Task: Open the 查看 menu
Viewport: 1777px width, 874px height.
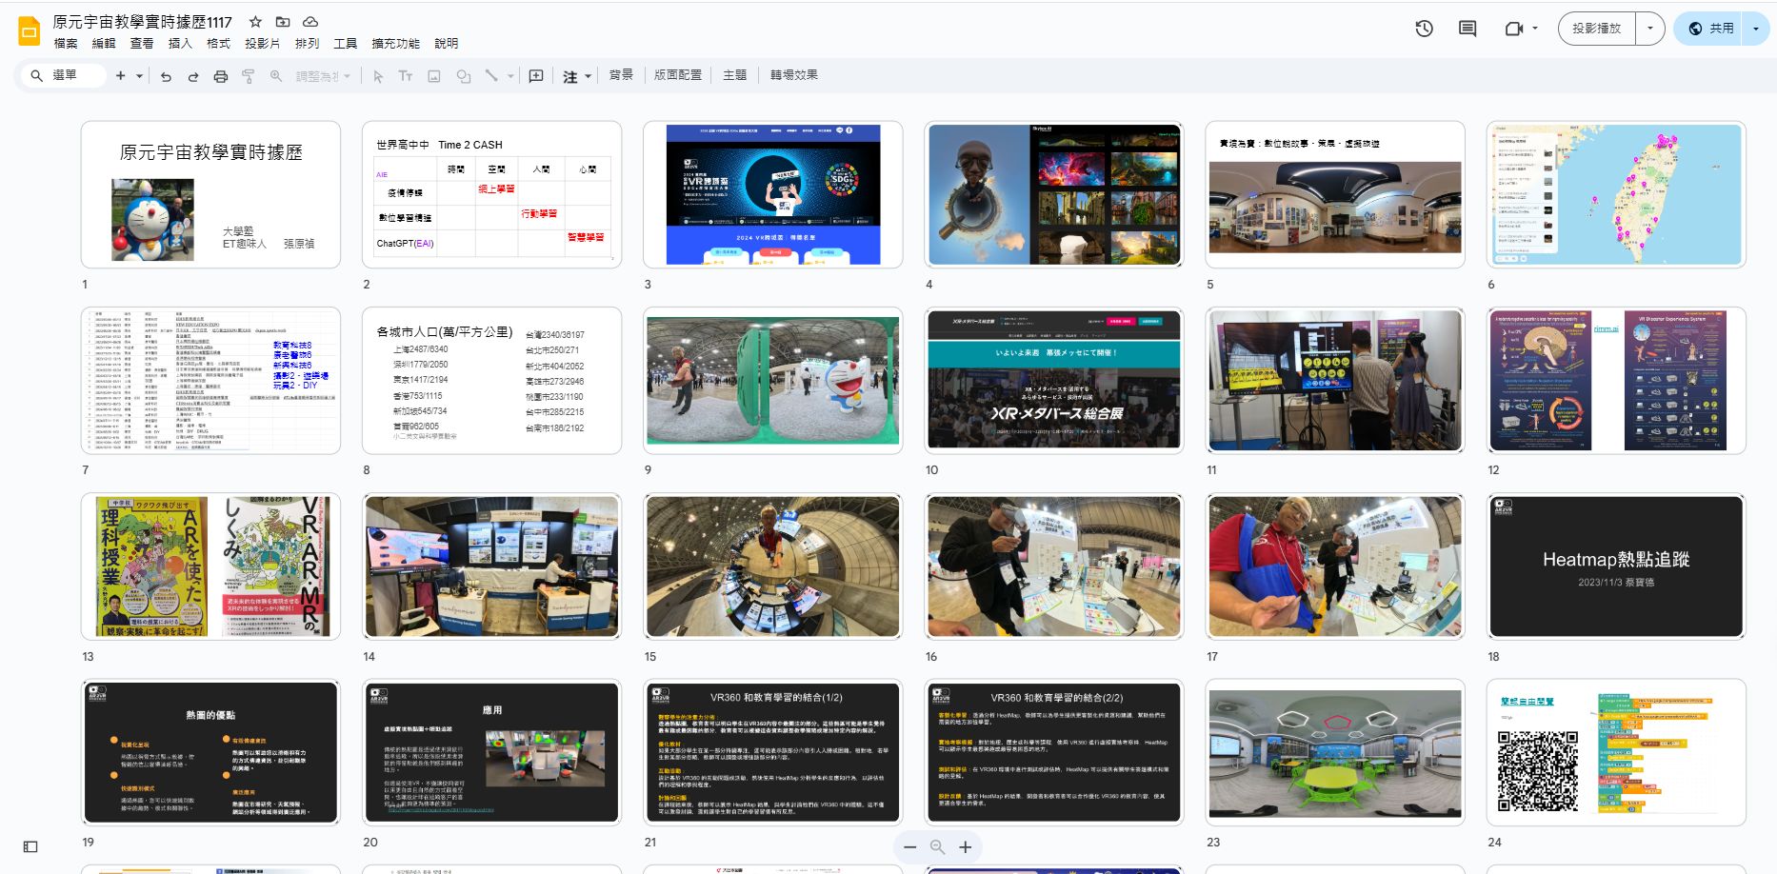Action: (142, 44)
